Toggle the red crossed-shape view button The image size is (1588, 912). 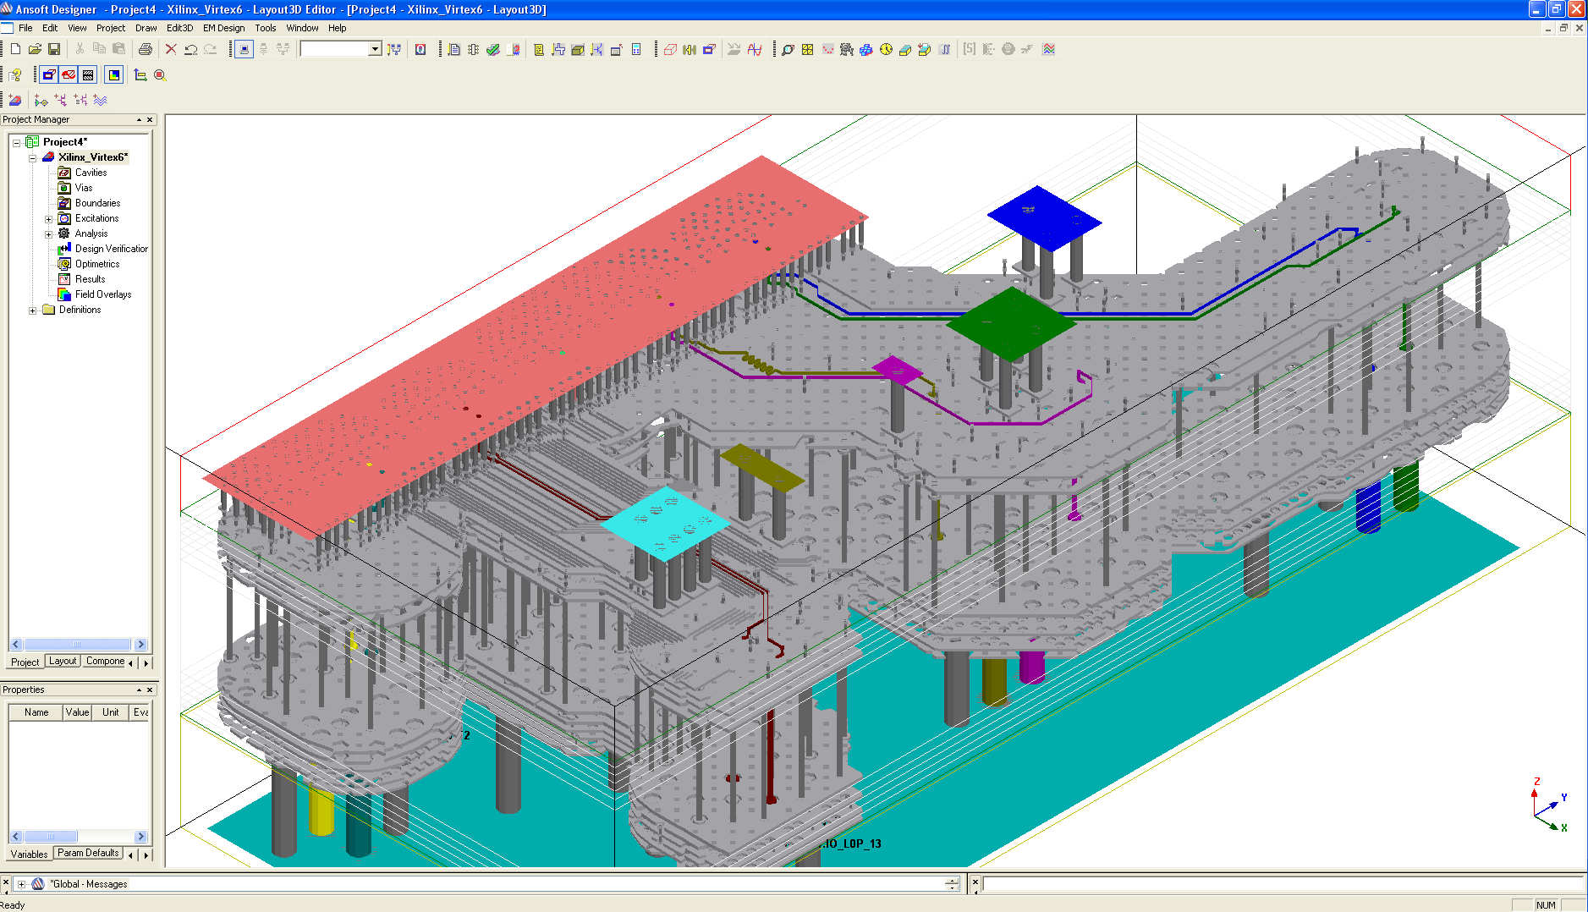click(69, 74)
